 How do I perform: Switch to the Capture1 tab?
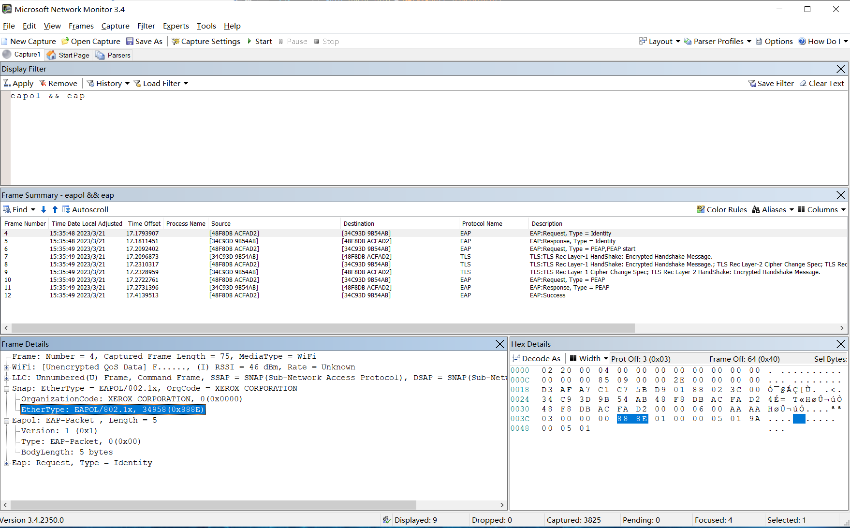pyautogui.click(x=22, y=55)
